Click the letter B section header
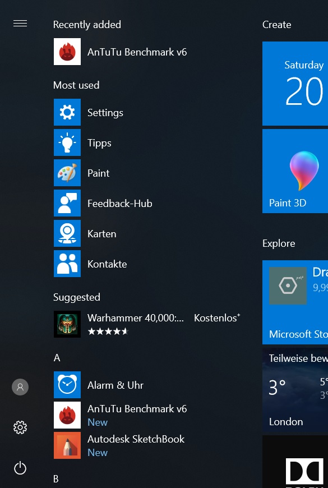328x488 pixels. pos(56,478)
